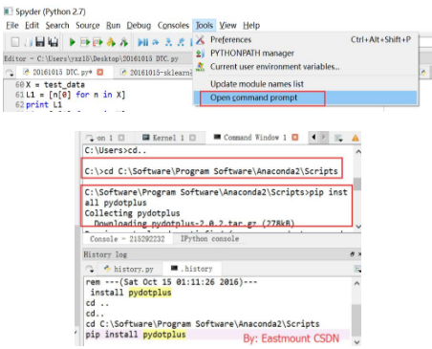The image size is (432, 349).
Task: Click the Run current cell icon
Action: [x=85, y=42]
